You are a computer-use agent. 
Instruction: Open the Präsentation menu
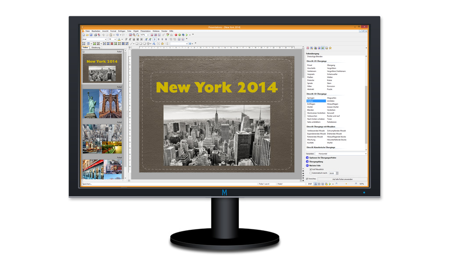click(x=146, y=31)
